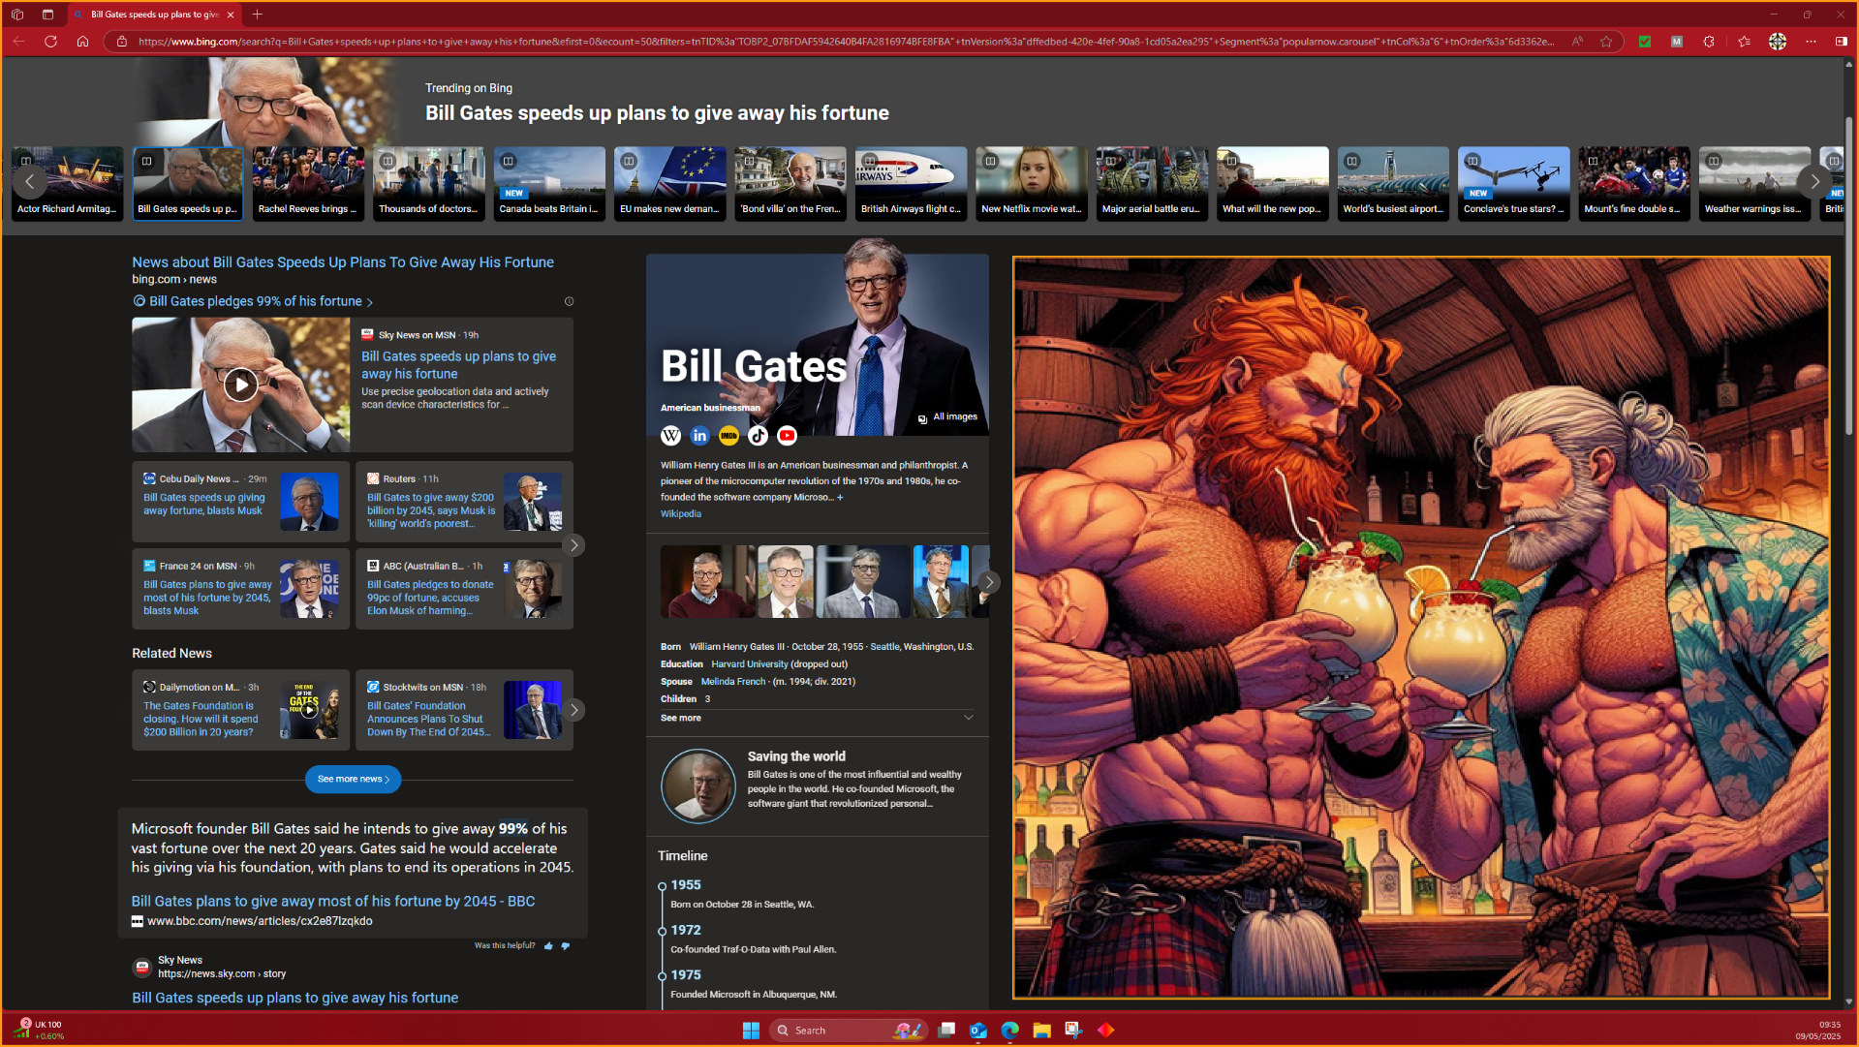The image size is (1859, 1047).
Task: Activate the Read aloud icon in address bar
Action: 1577,41
